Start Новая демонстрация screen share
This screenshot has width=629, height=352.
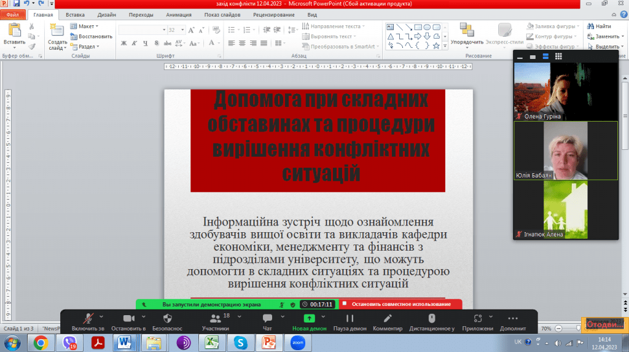pos(309,318)
